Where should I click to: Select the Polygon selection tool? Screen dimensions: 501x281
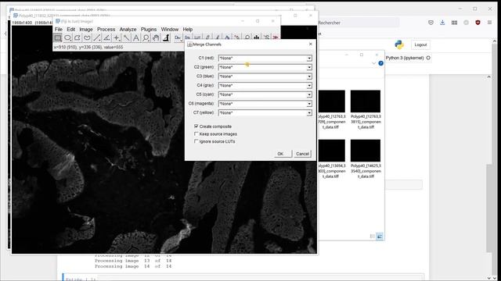point(77,38)
